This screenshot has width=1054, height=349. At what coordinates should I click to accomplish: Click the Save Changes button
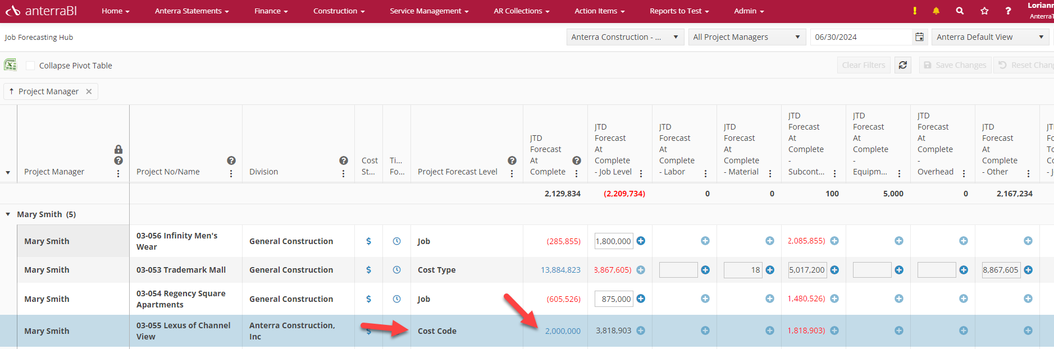tap(955, 65)
